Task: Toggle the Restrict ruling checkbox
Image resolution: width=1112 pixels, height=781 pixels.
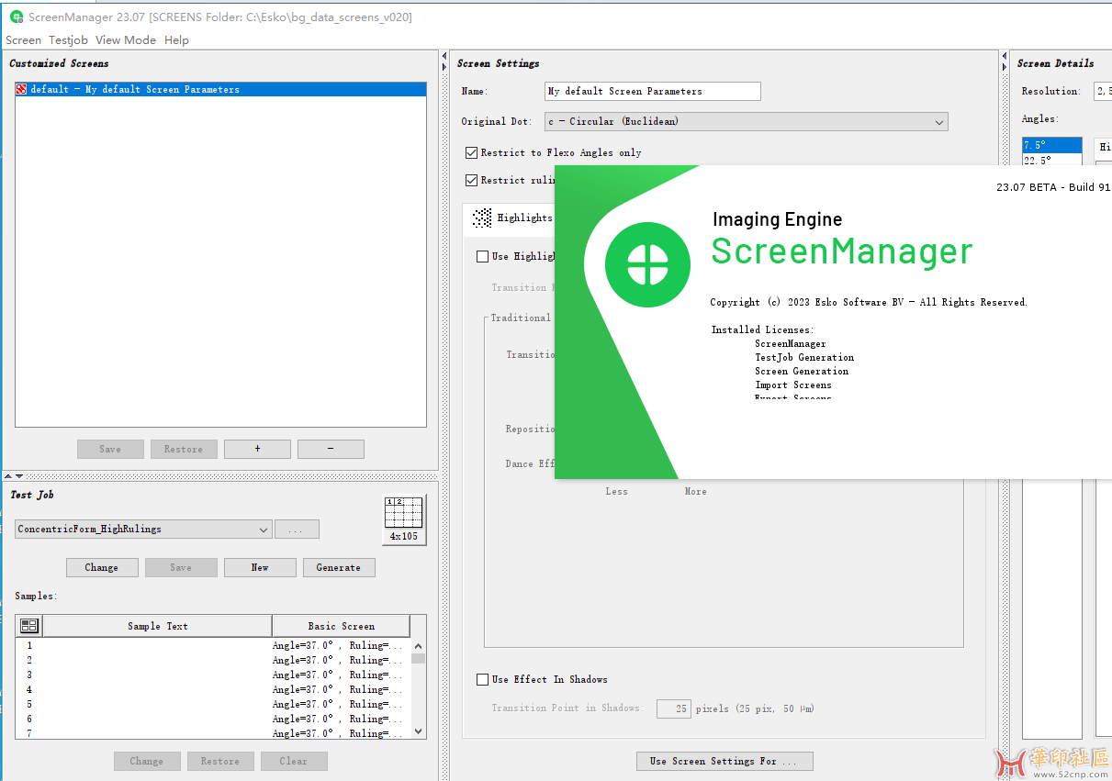Action: click(x=472, y=180)
